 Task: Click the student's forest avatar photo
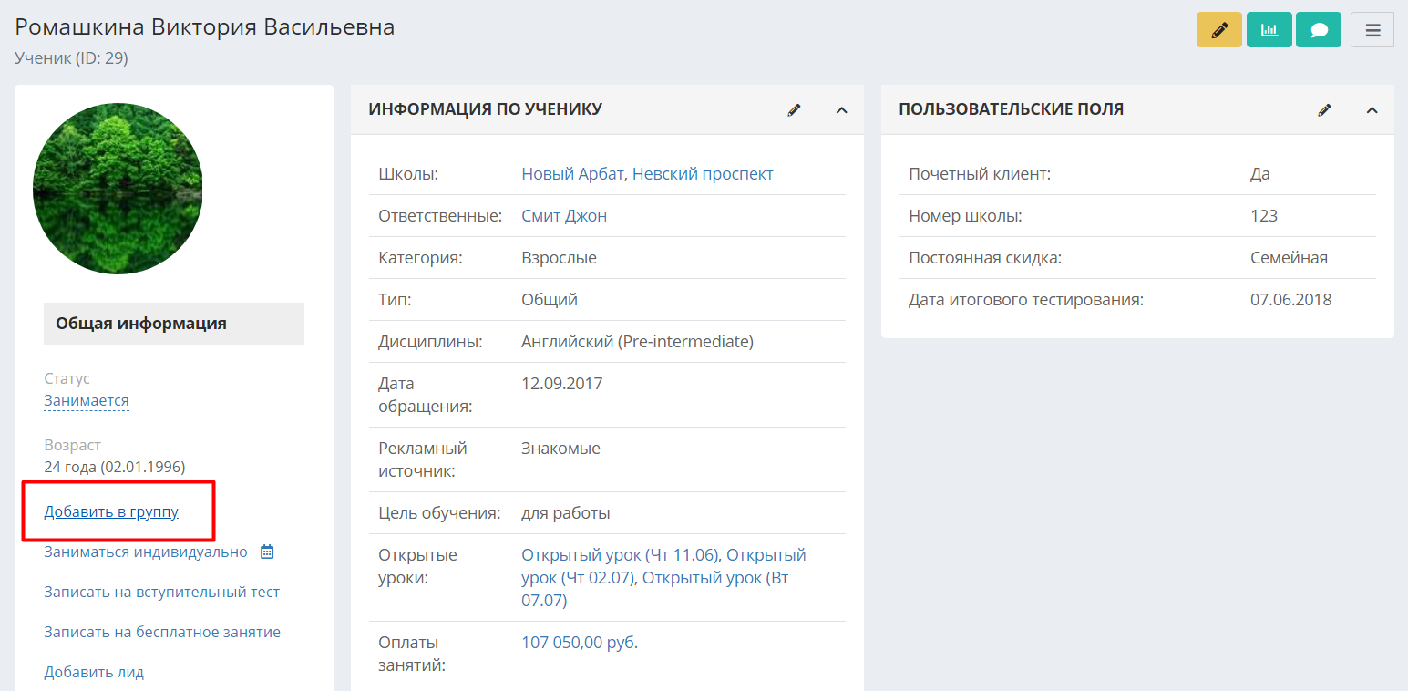click(118, 189)
